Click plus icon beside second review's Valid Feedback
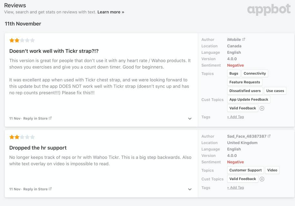295x206 pixels. tap(262, 179)
